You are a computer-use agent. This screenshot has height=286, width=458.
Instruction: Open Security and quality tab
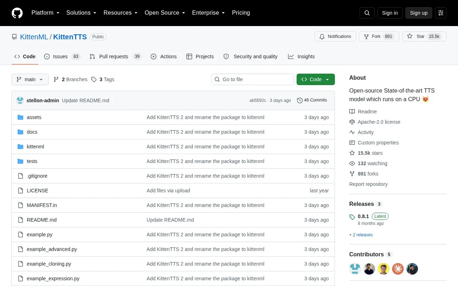(x=250, y=56)
